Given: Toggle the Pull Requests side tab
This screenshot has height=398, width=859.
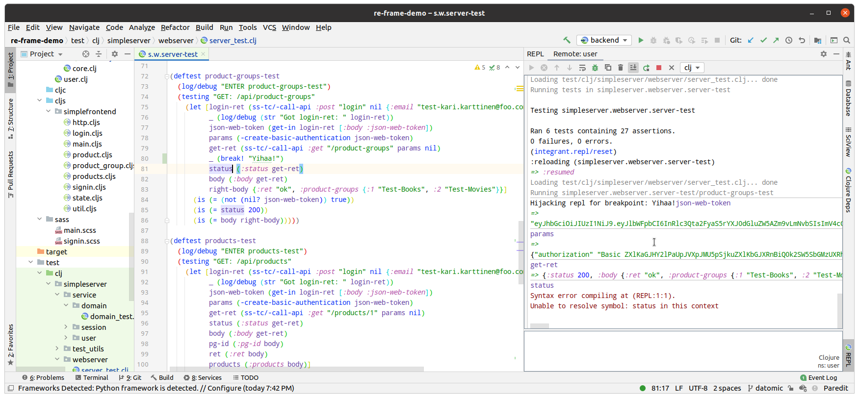Looking at the screenshot, I should (10, 174).
